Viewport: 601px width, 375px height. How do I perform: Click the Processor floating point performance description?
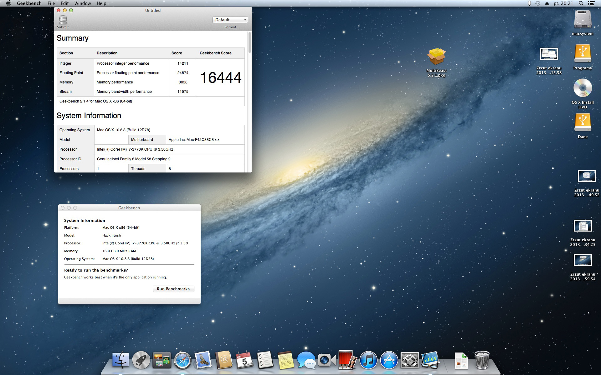(128, 73)
